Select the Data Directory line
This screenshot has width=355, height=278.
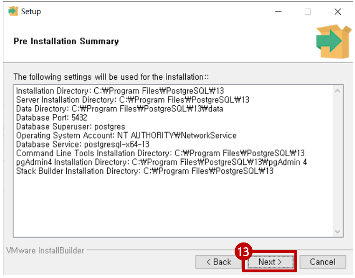pos(119,109)
